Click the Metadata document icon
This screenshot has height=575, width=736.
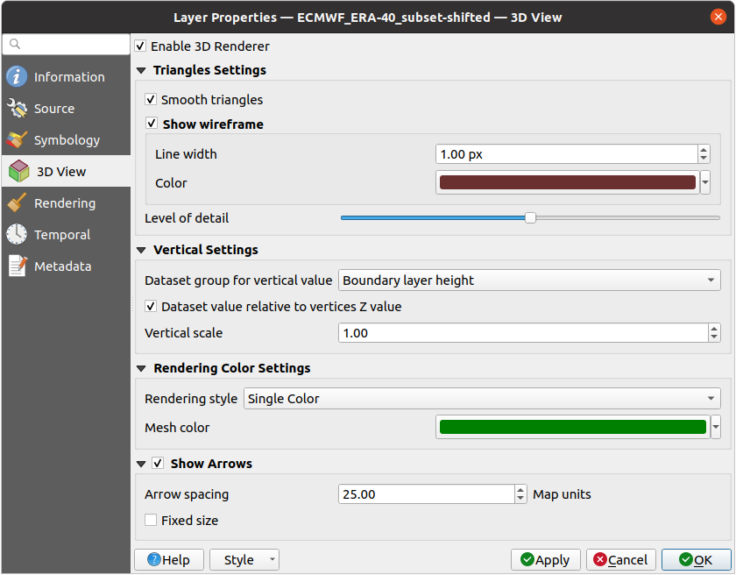pos(17,266)
